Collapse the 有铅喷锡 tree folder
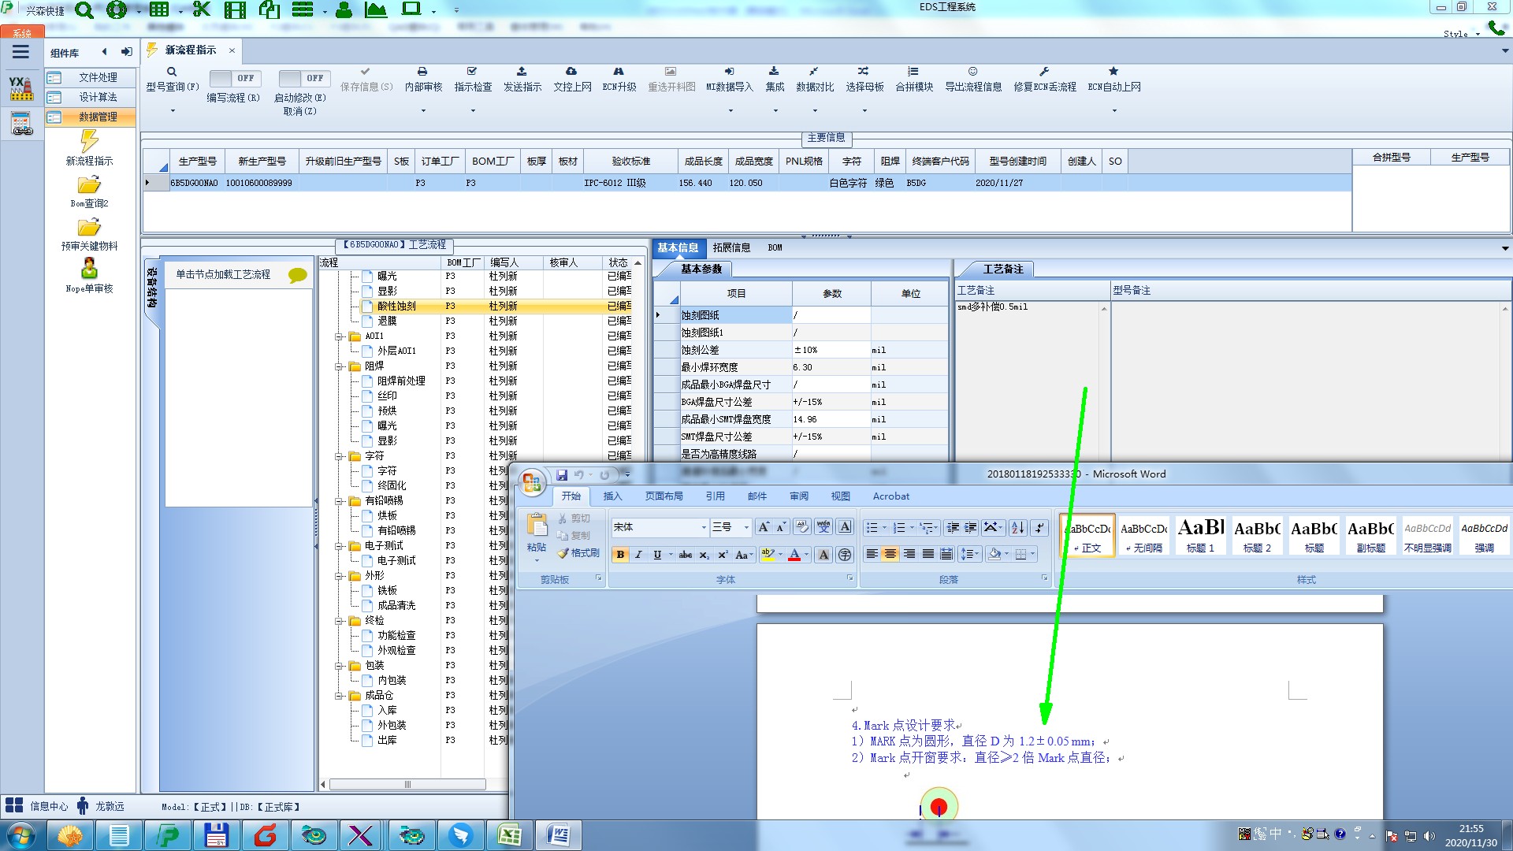This screenshot has width=1513, height=851. 340,501
